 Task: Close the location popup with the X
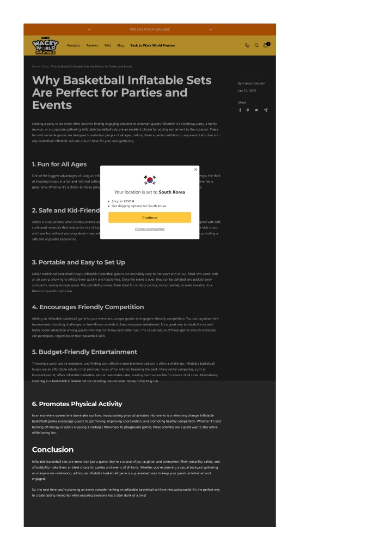tap(195, 170)
